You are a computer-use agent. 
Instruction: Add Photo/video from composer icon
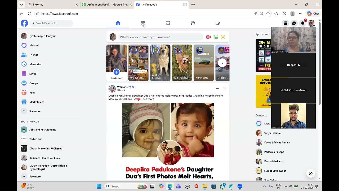point(216,37)
